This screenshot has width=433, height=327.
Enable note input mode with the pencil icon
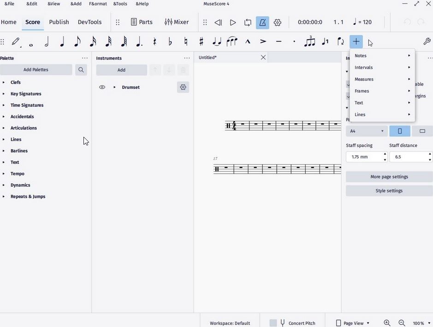(x=16, y=41)
